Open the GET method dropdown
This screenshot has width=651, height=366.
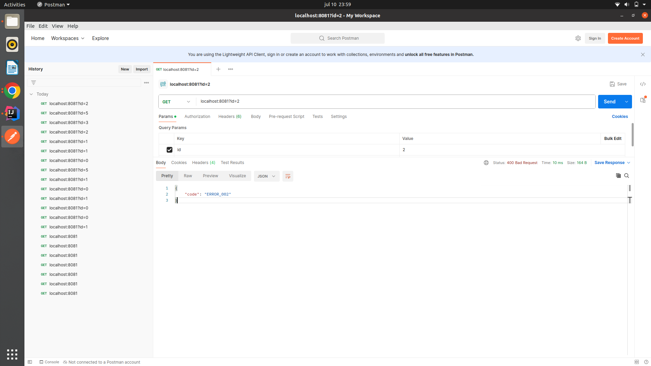176,102
